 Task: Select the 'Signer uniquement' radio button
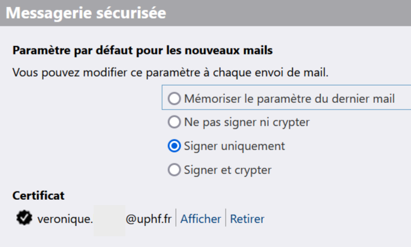(175, 146)
